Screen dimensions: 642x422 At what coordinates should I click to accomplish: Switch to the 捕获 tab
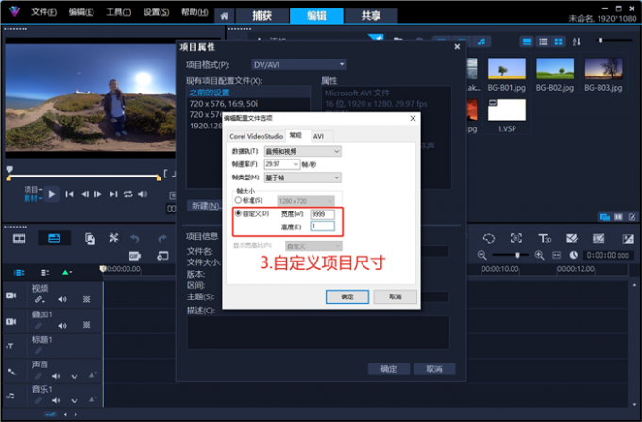point(262,16)
